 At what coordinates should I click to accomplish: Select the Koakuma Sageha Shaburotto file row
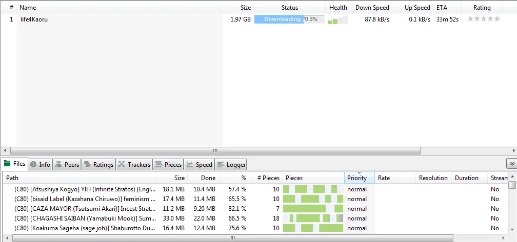point(255,228)
